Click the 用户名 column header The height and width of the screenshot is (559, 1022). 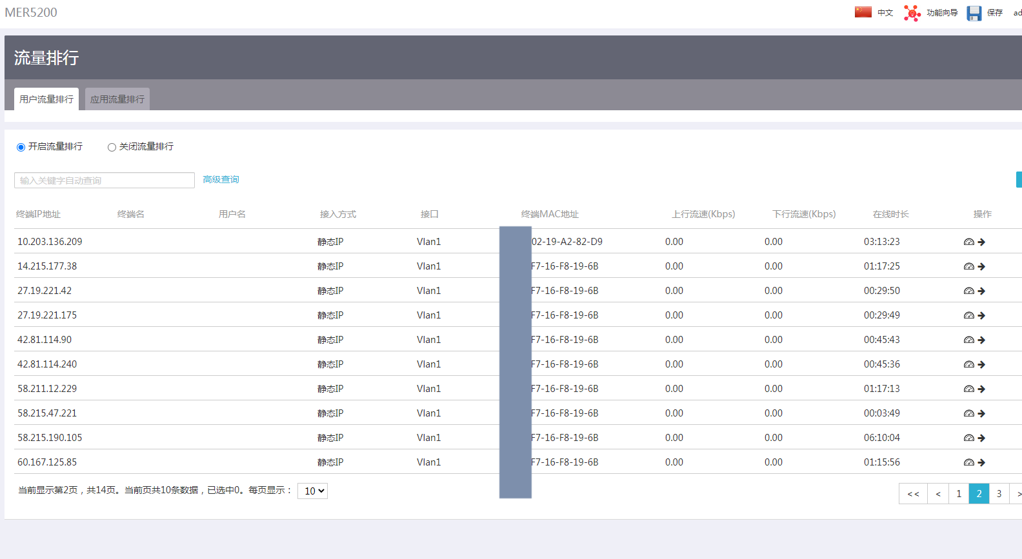click(x=232, y=214)
